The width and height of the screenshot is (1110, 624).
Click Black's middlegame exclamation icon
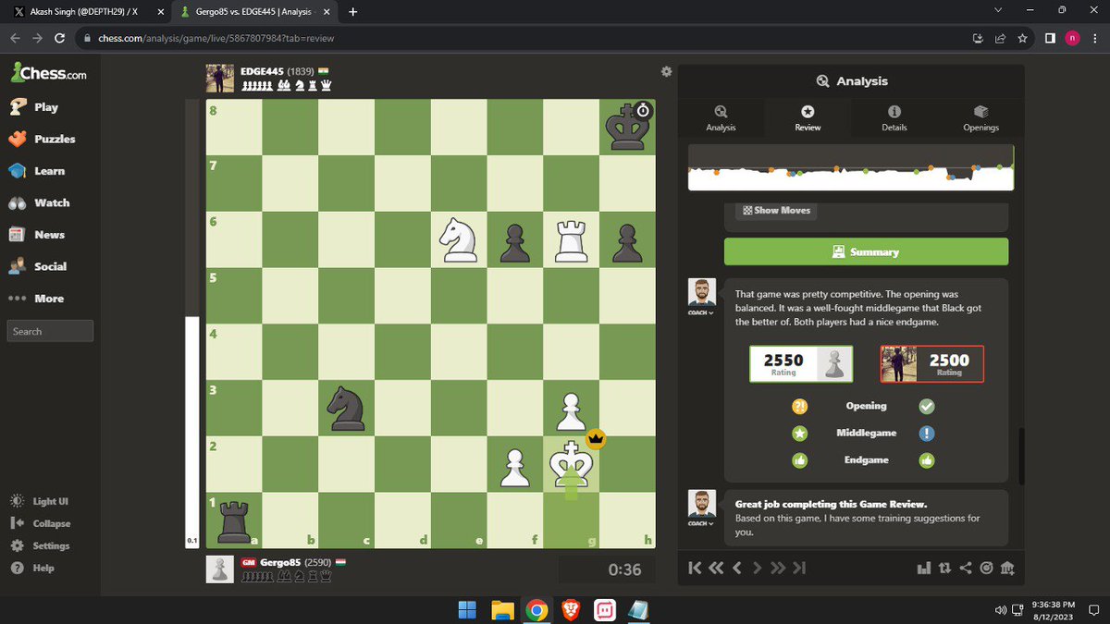927,433
